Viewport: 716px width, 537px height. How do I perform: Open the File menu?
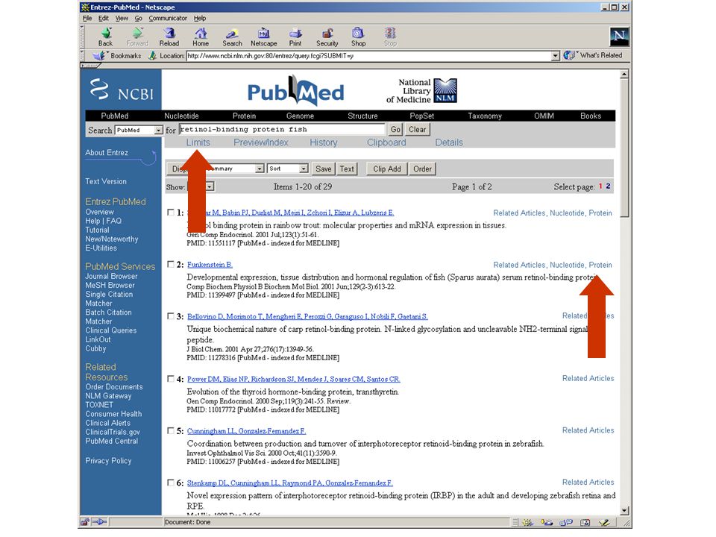click(x=87, y=18)
